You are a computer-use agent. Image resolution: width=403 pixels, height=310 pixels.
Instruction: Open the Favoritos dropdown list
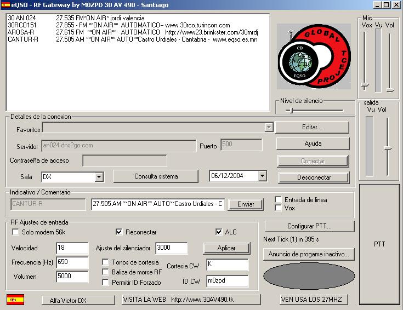269,128
